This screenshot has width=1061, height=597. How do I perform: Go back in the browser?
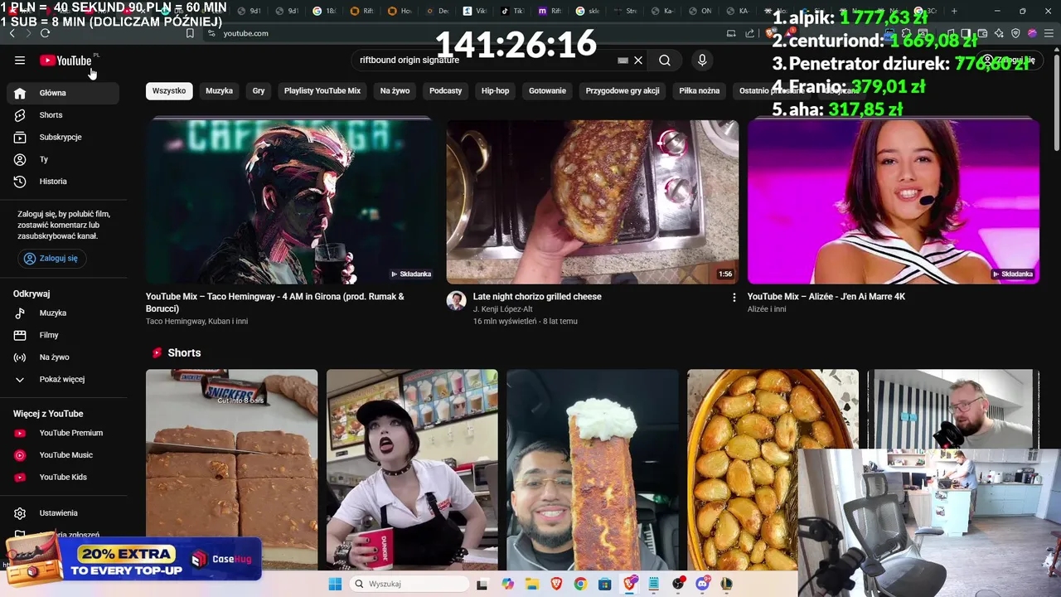coord(12,33)
